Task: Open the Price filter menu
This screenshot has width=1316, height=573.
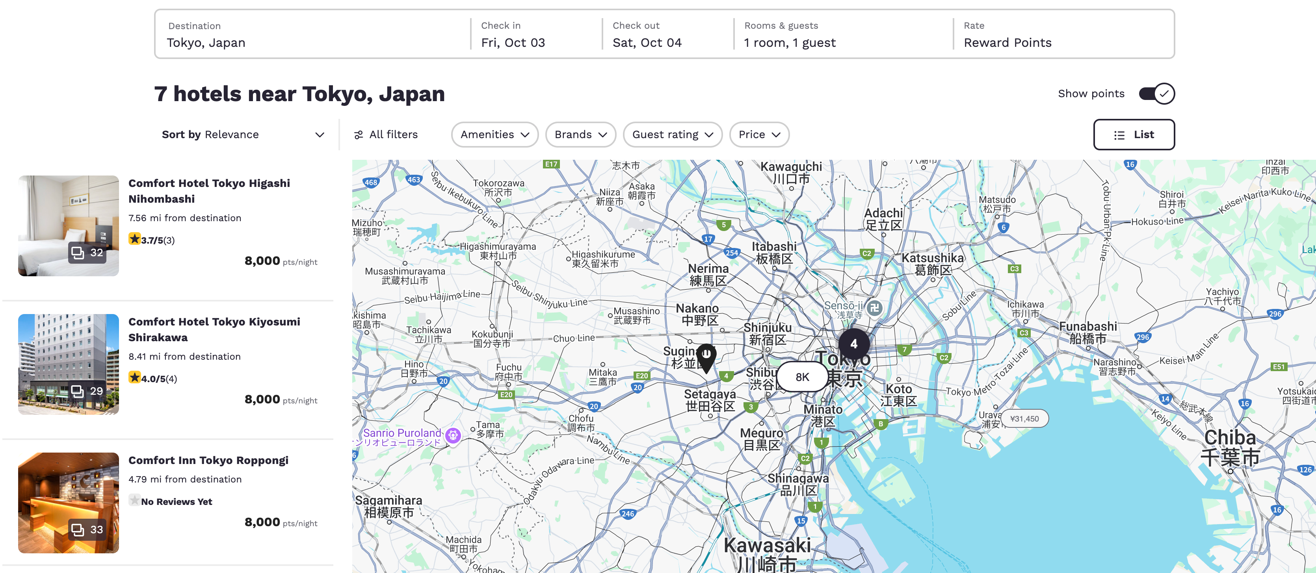Action: pos(758,134)
